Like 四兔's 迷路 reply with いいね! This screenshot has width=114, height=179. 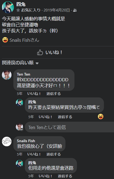click(45, 176)
